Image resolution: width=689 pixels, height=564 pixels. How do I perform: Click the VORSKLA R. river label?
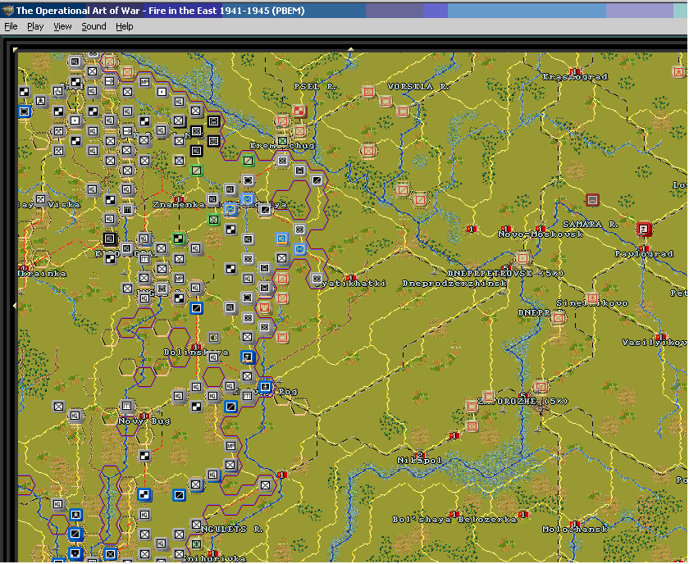[419, 87]
